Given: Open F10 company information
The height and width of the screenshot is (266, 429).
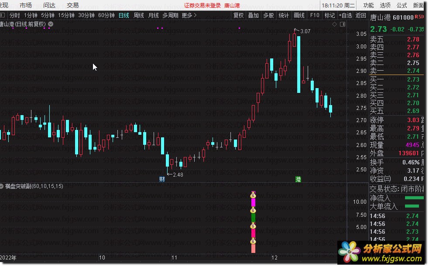Looking at the screenshot, I should [x=315, y=15].
